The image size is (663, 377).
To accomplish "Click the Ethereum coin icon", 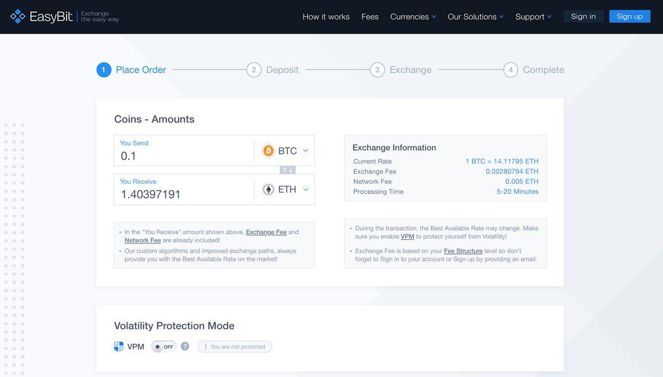I will (x=269, y=189).
